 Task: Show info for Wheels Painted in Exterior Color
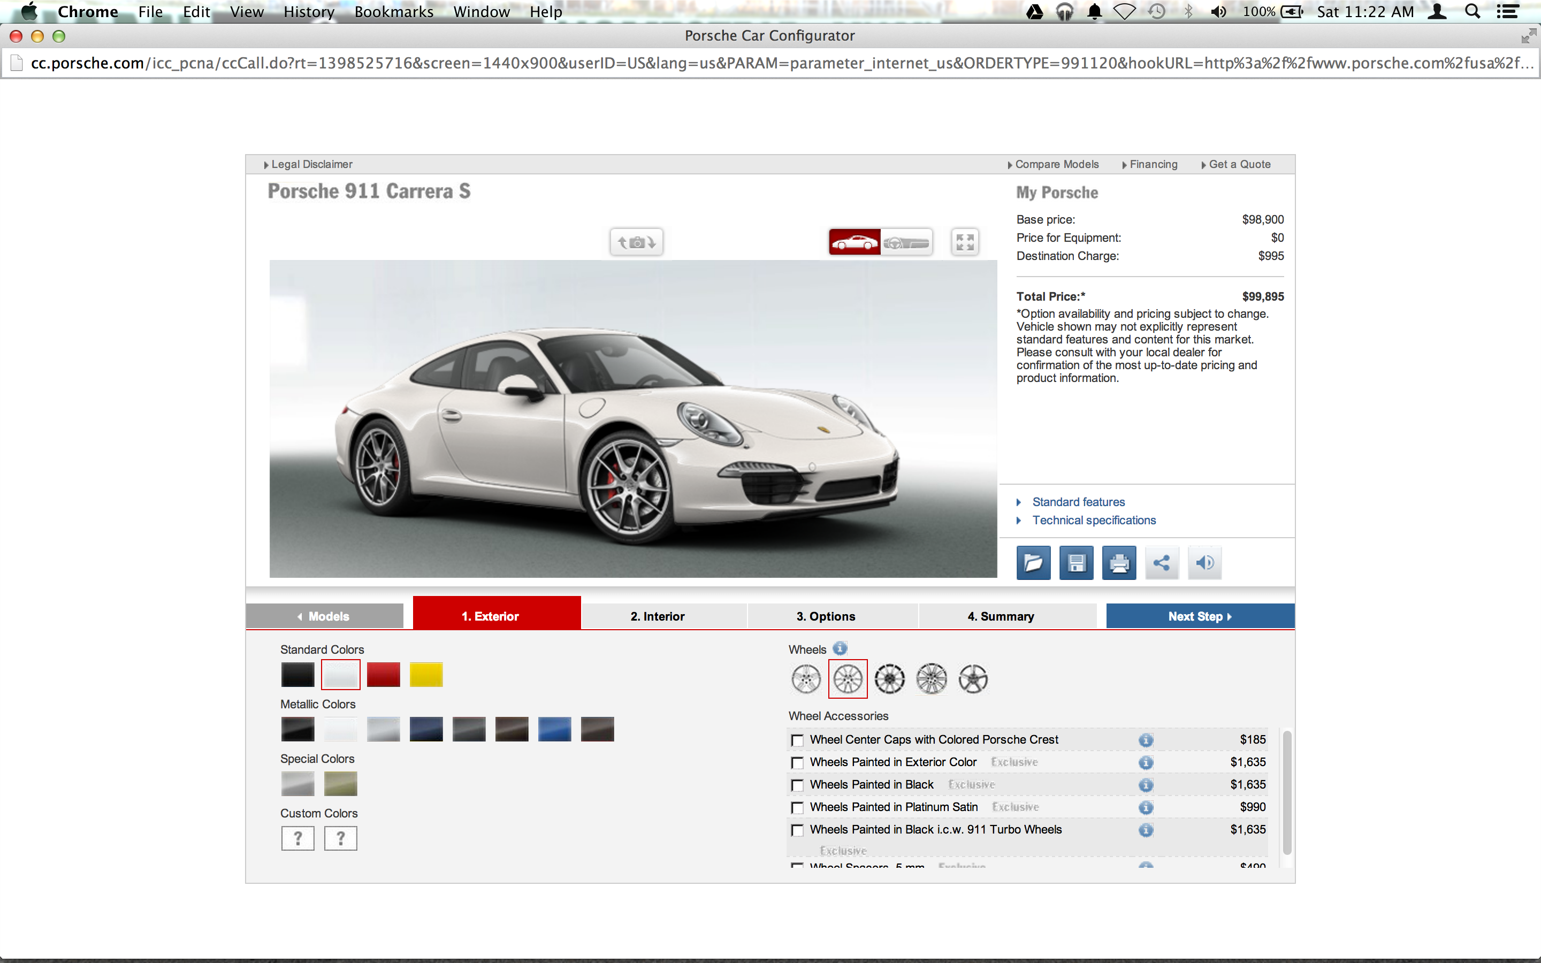coord(1146,762)
